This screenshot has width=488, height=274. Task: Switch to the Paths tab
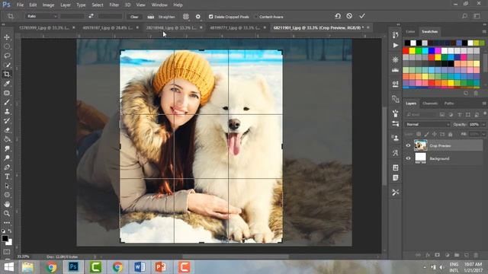coord(449,104)
